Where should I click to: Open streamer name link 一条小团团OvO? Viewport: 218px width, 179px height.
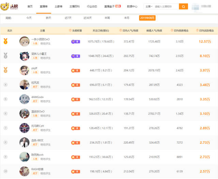[x=41, y=39]
